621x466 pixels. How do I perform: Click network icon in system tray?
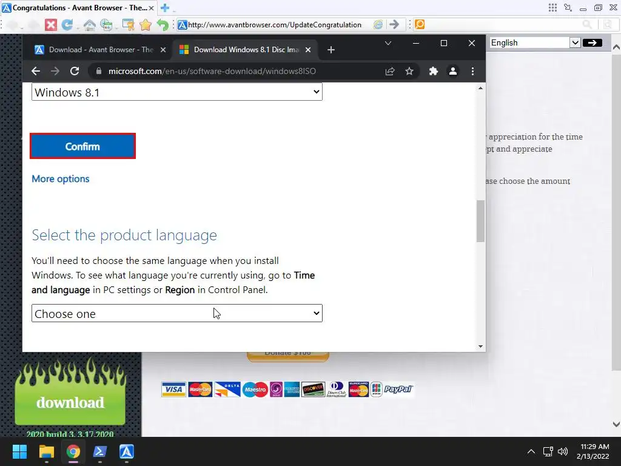[x=548, y=451]
